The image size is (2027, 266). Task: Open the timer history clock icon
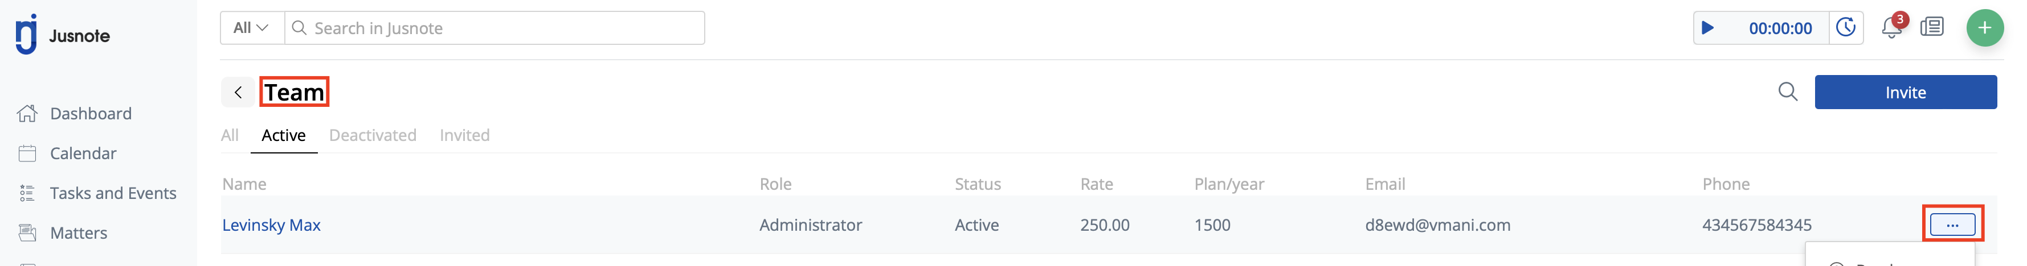pos(1845,28)
